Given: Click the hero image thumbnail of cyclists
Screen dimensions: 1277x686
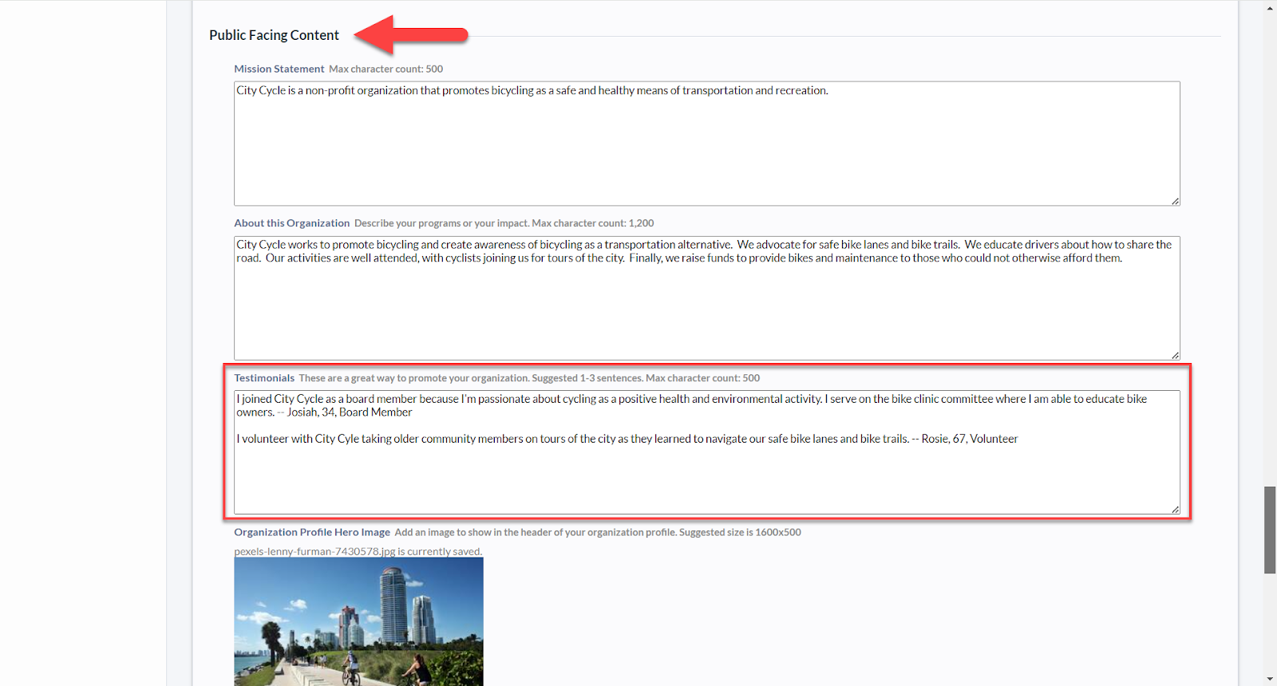Looking at the screenshot, I should tap(358, 621).
